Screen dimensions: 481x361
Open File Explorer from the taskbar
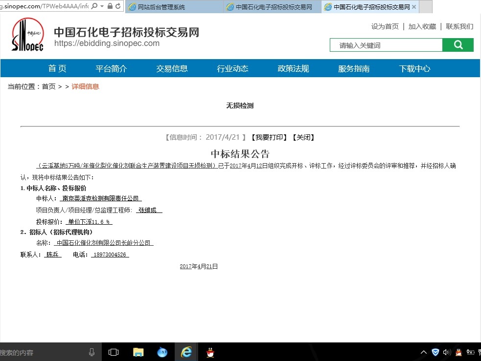(x=137, y=351)
